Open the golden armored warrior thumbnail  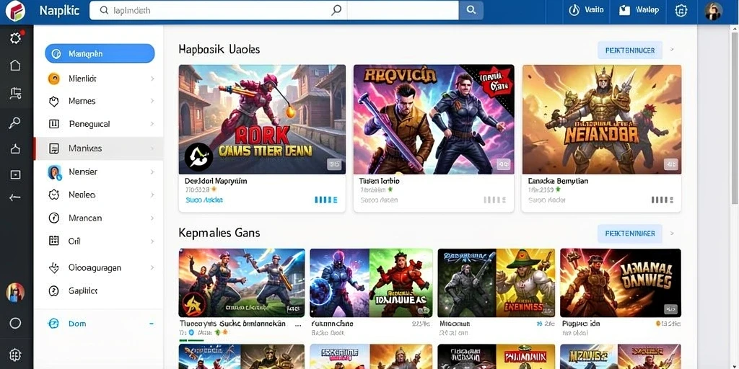[601, 120]
